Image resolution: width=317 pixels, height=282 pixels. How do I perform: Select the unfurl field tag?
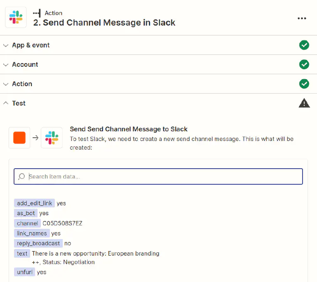click(x=24, y=272)
